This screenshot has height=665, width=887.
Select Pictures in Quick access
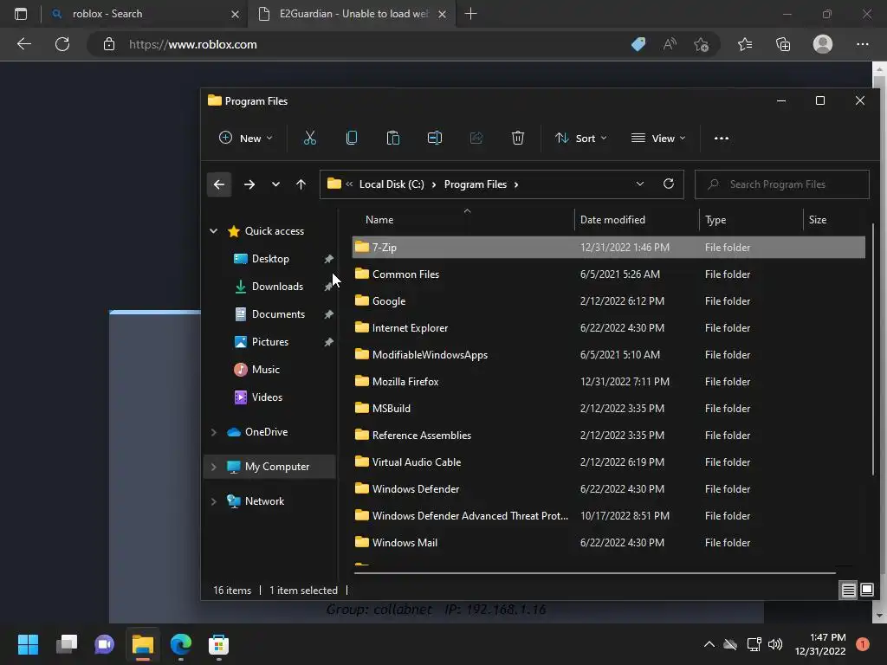270,342
